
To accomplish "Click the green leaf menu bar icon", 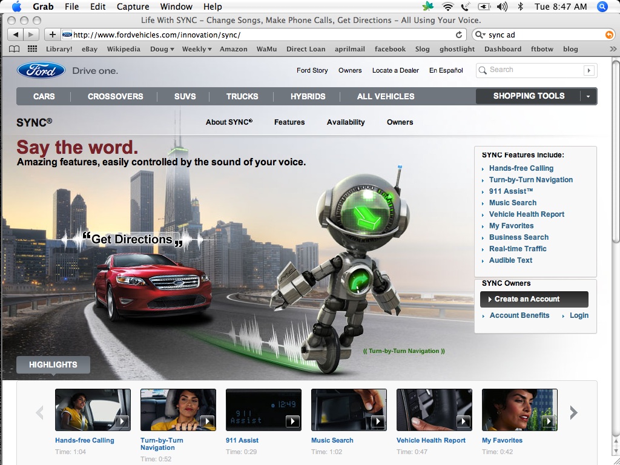I will 428,6.
